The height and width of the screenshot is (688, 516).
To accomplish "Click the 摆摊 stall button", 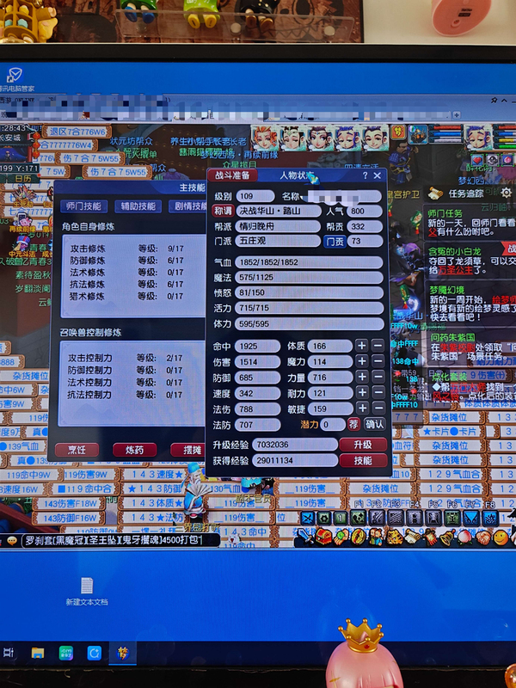I will pos(188,450).
